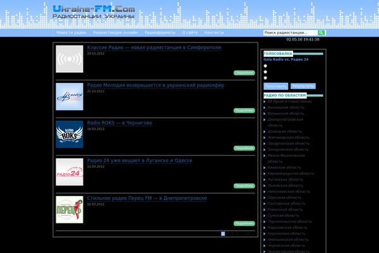Click arrow bullet beside Херсонская область
Viewport: 379px width, 253px height.
[265, 233]
